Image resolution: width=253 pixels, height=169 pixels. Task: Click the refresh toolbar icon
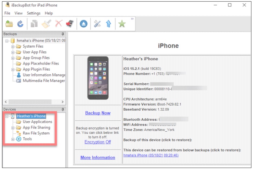(20, 24)
